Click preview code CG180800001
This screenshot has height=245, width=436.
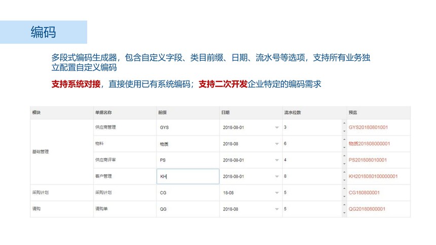tap(364, 193)
